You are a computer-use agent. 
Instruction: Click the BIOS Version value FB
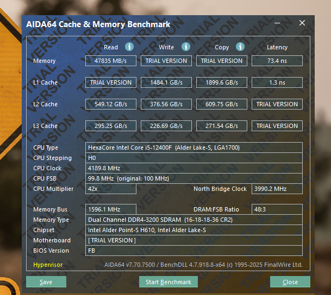tap(194, 251)
